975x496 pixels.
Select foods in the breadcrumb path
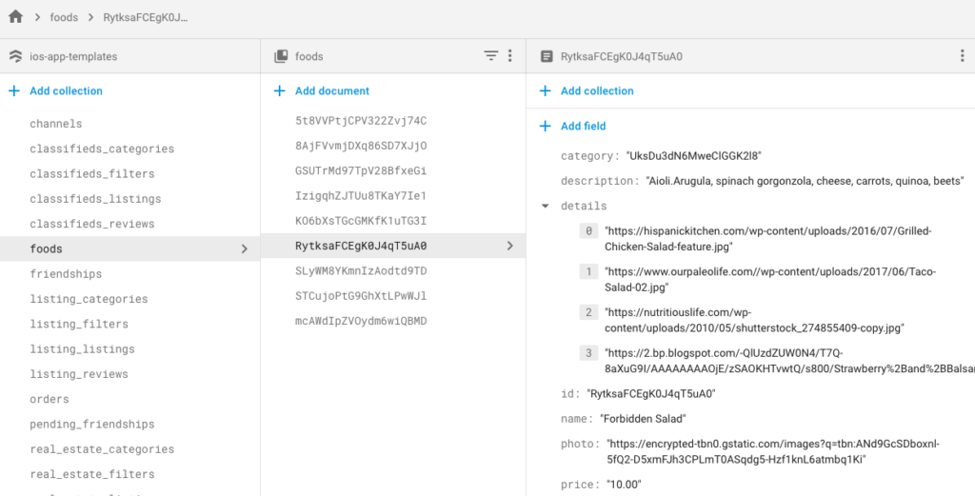64,17
